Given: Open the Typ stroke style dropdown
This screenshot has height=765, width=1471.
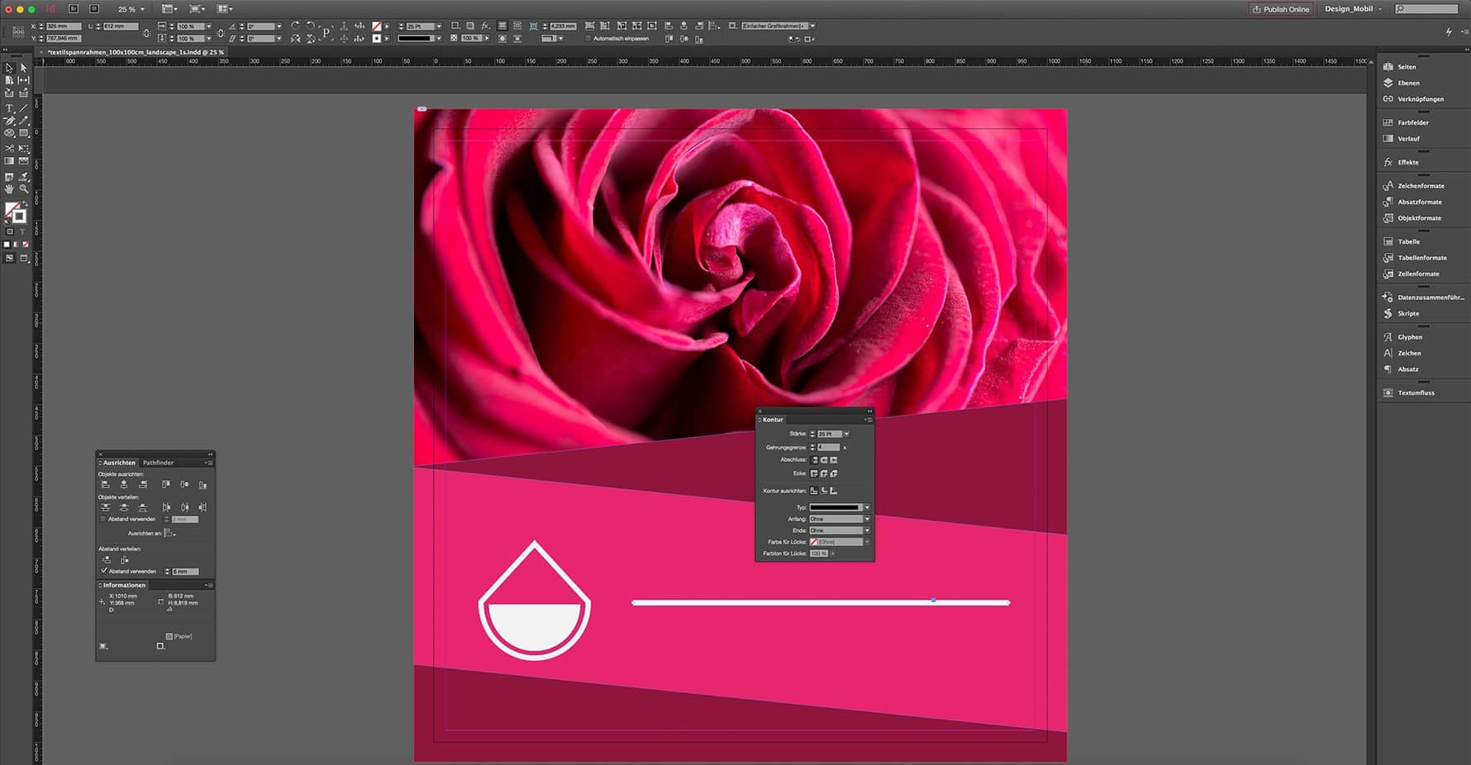Looking at the screenshot, I should click(x=867, y=506).
